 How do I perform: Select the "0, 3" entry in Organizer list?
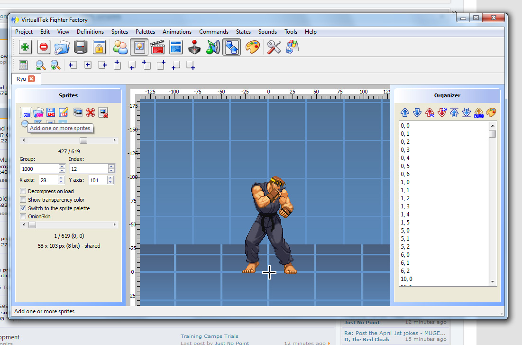[x=405, y=150]
